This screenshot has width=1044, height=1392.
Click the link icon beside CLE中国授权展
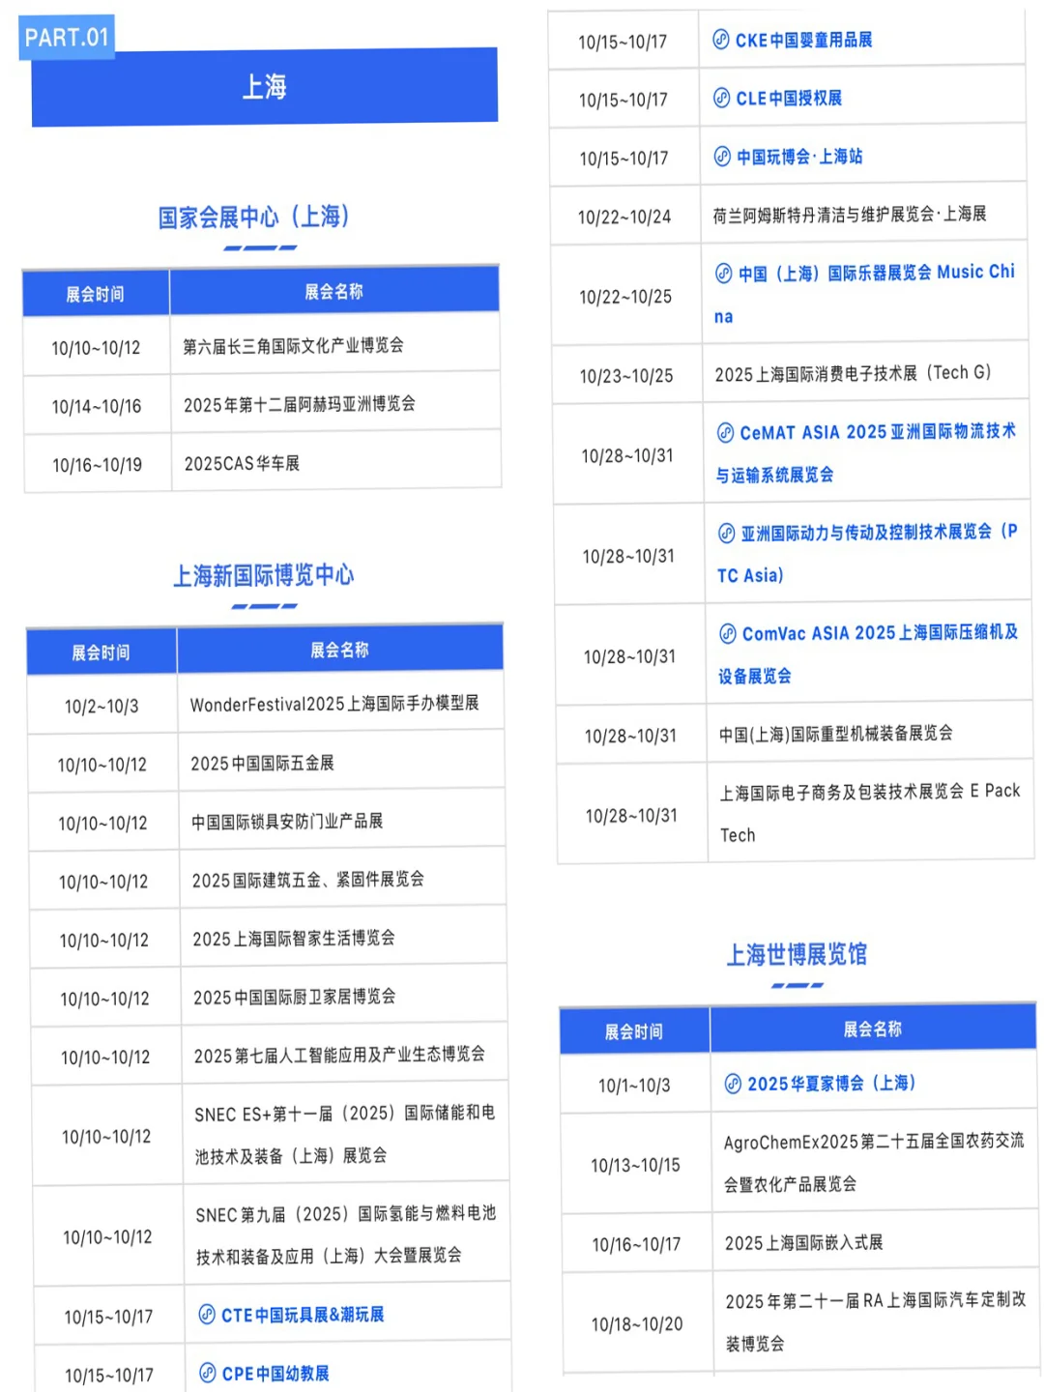[x=723, y=98]
